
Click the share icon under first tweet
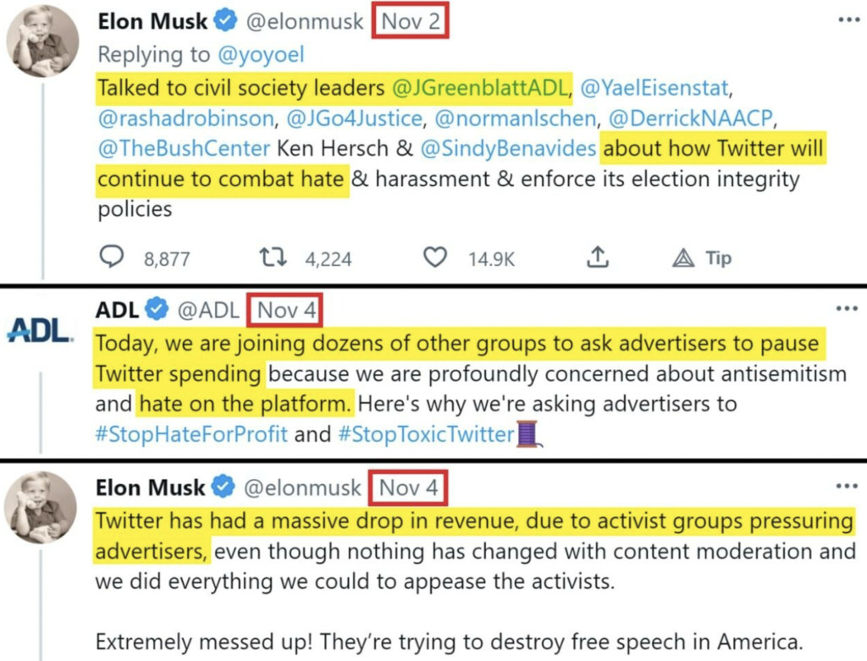598,257
